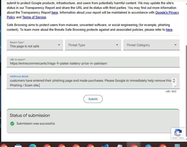Click the reCAPTCHA badge logo

coord(178,133)
